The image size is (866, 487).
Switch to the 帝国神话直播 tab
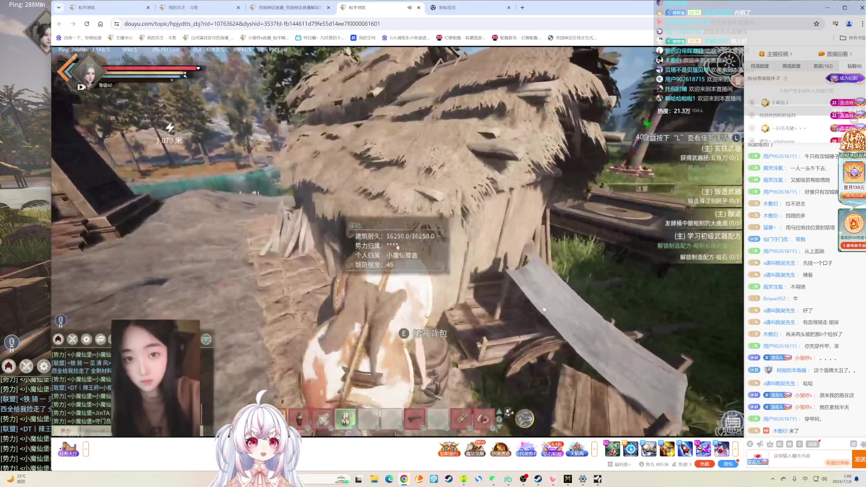coord(290,8)
